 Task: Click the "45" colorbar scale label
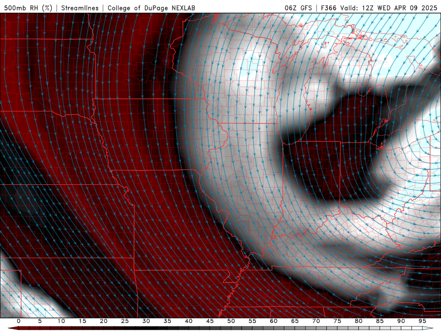coord(210,321)
